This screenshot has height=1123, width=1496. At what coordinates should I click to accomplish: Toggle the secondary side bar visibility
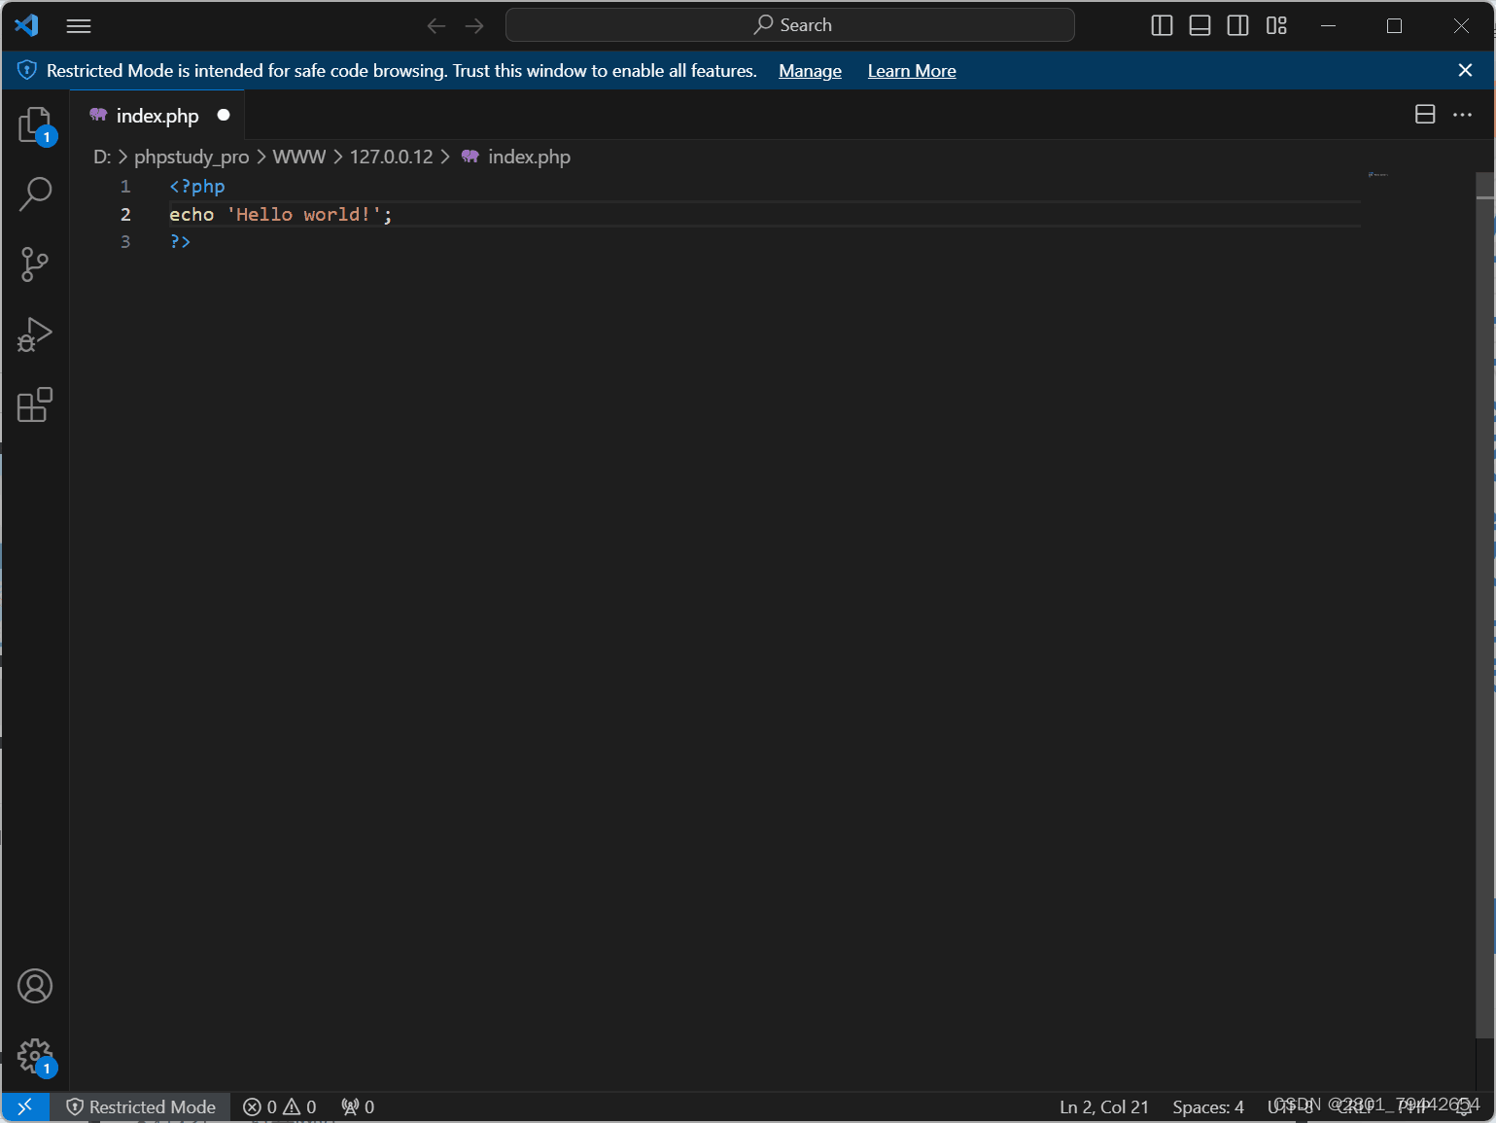[1236, 25]
